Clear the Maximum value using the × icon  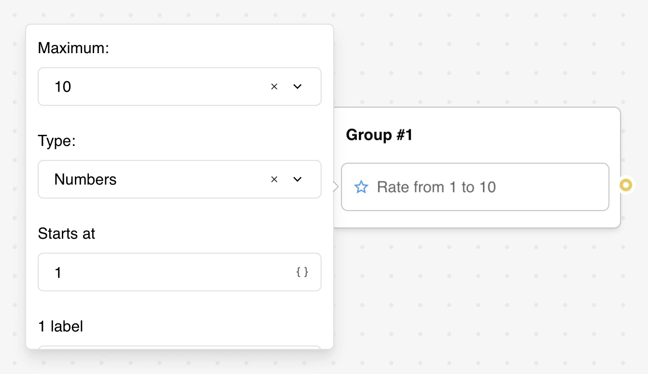click(274, 86)
